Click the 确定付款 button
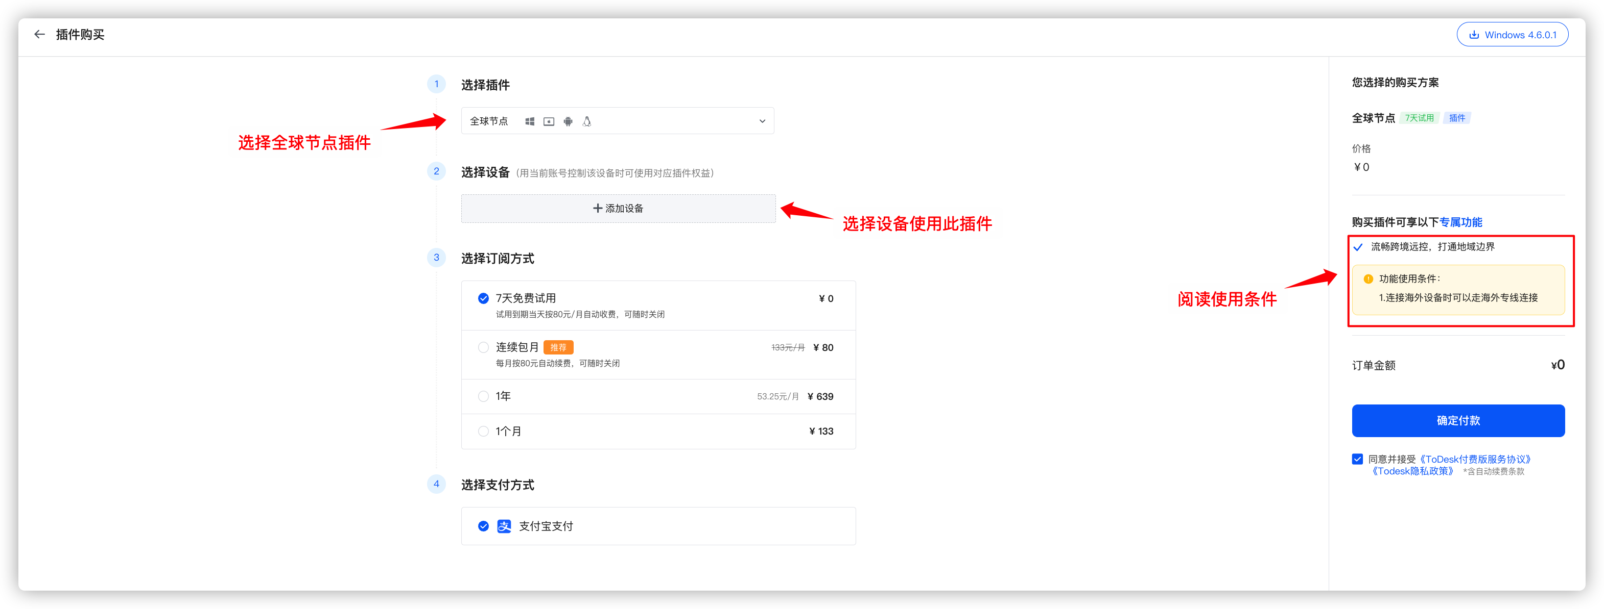1604x609 pixels. pyautogui.click(x=1458, y=421)
